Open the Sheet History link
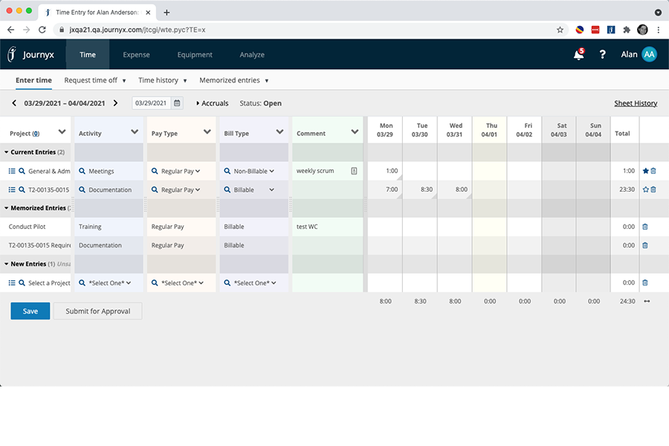Image resolution: width=669 pixels, height=446 pixels. pos(635,103)
